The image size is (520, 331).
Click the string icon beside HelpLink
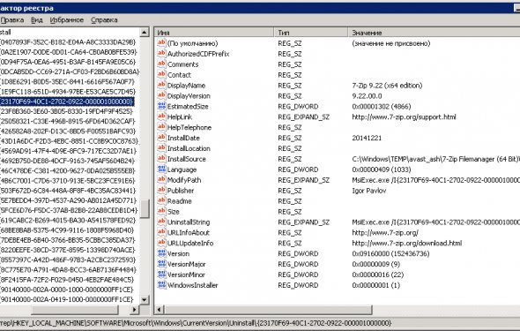coord(161,117)
